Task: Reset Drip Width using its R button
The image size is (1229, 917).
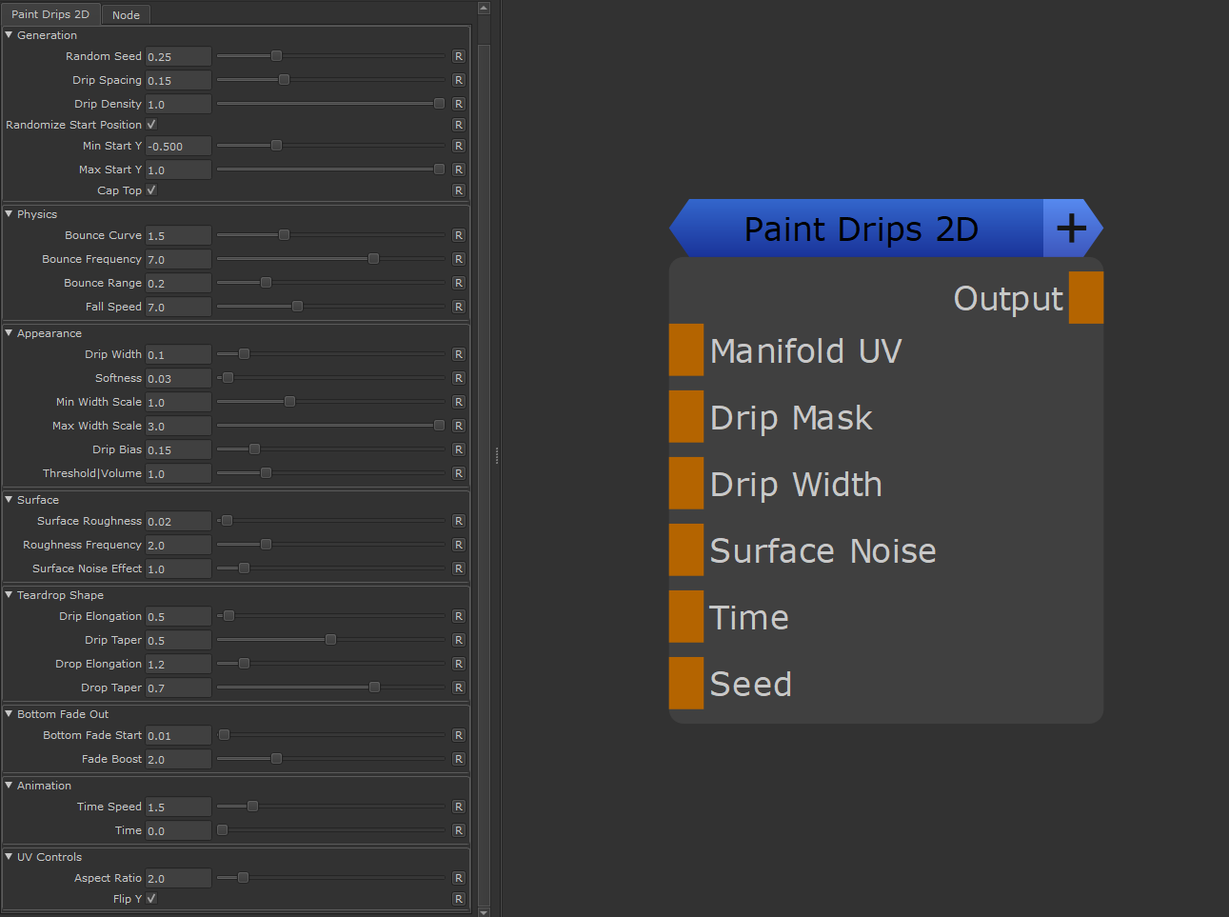Action: pyautogui.click(x=459, y=354)
